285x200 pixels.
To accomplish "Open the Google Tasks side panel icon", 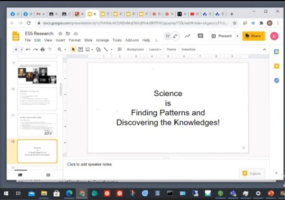I will 277,80.
